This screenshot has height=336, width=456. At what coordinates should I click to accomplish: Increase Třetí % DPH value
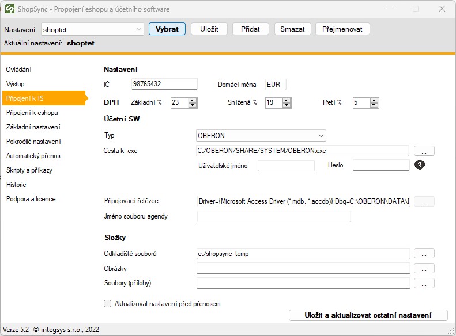tap(374, 100)
